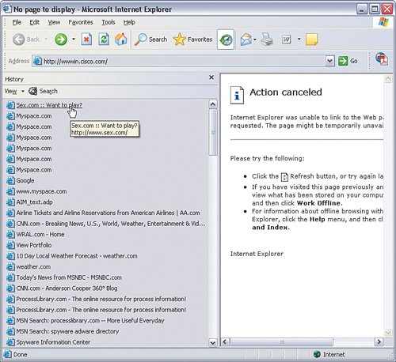The height and width of the screenshot is (362, 396).
Task: Click the Mail envelope toolbar icon
Action: tap(246, 40)
